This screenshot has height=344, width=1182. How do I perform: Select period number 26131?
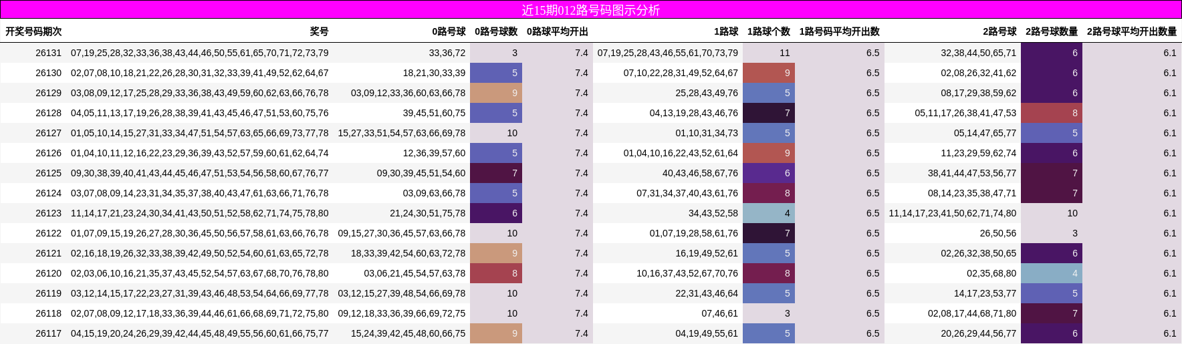[48, 53]
